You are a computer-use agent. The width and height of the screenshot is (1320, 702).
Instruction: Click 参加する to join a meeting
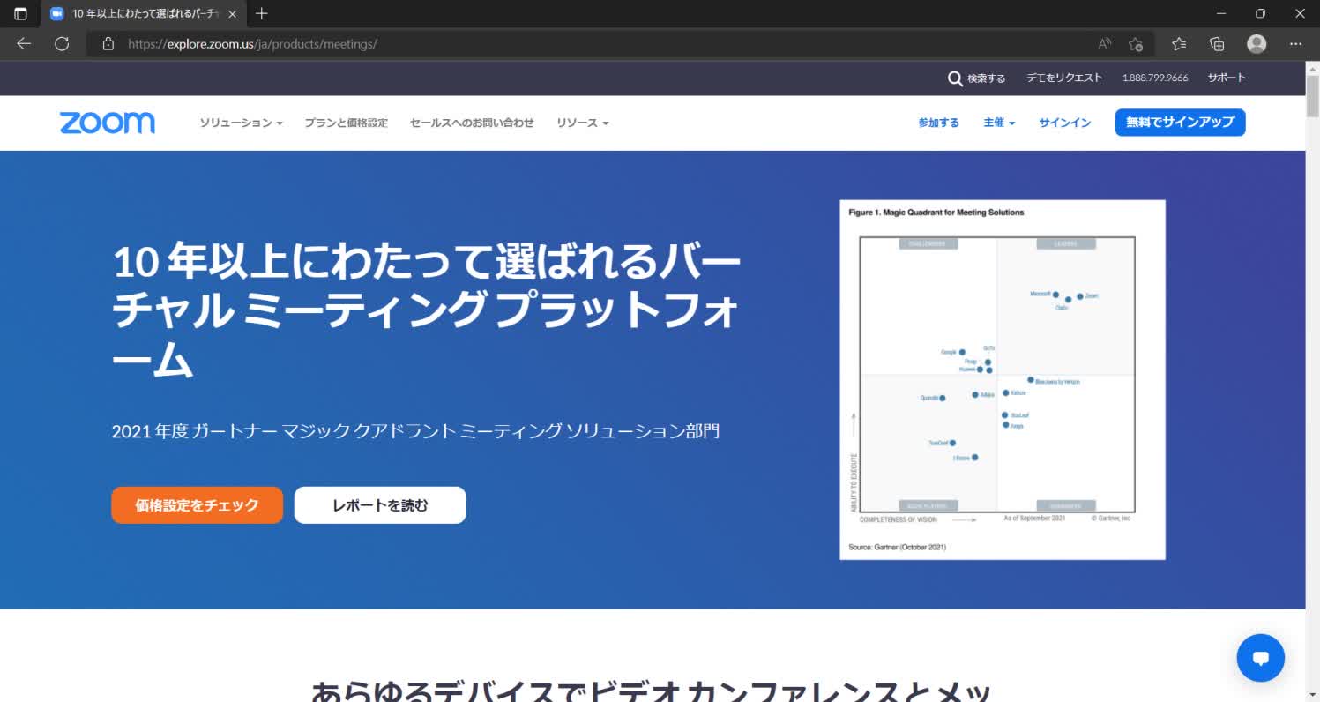tap(938, 123)
